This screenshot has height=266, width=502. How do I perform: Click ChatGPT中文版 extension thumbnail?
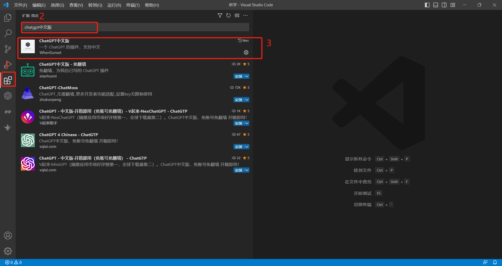[28, 46]
